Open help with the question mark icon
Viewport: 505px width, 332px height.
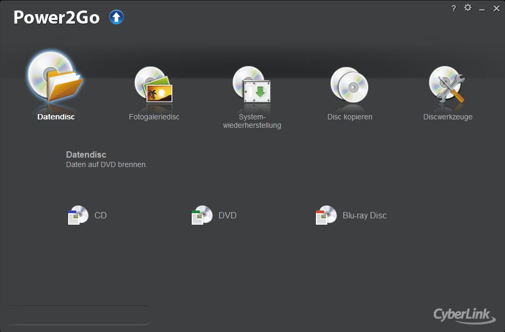click(x=454, y=9)
